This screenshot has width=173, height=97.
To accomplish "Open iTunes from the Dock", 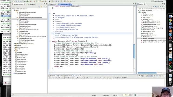I will [x=170, y=34].
